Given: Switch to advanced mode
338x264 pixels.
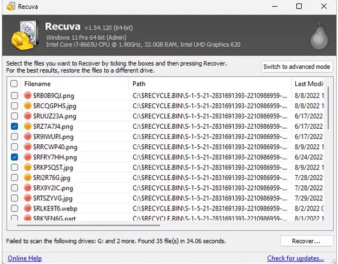Looking at the screenshot, I should pyautogui.click(x=296, y=67).
